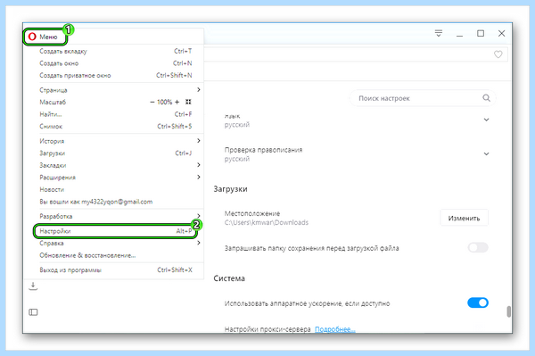This screenshot has width=535, height=356.
Task: Click the tab menu icon in title bar
Action: 439,33
